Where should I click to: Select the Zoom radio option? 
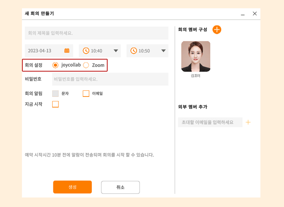pos(86,65)
